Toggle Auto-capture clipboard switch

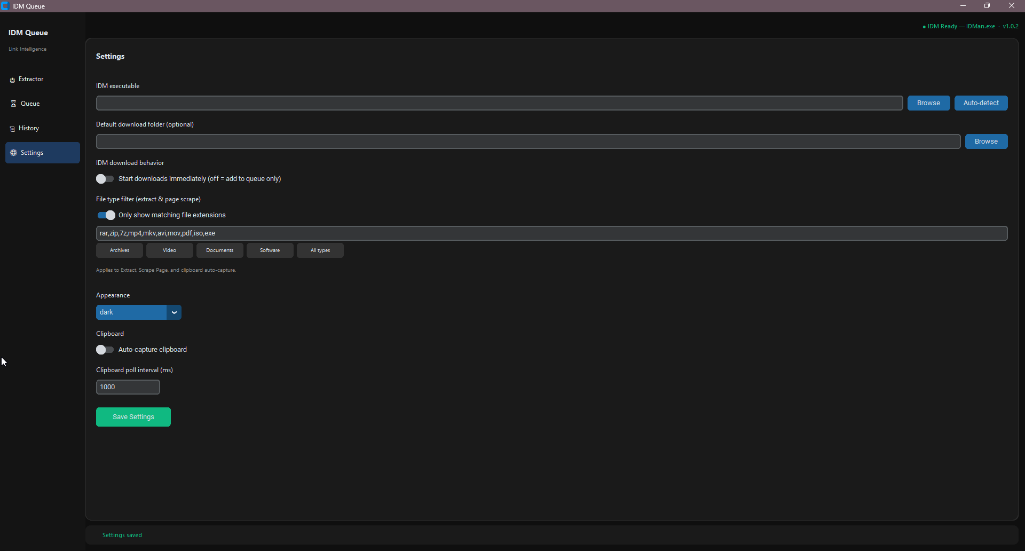point(105,350)
